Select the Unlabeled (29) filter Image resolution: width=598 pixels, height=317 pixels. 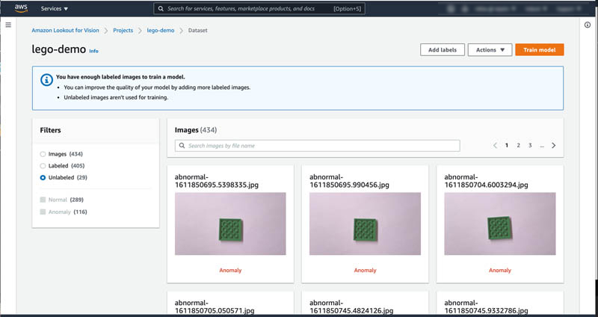click(x=43, y=178)
